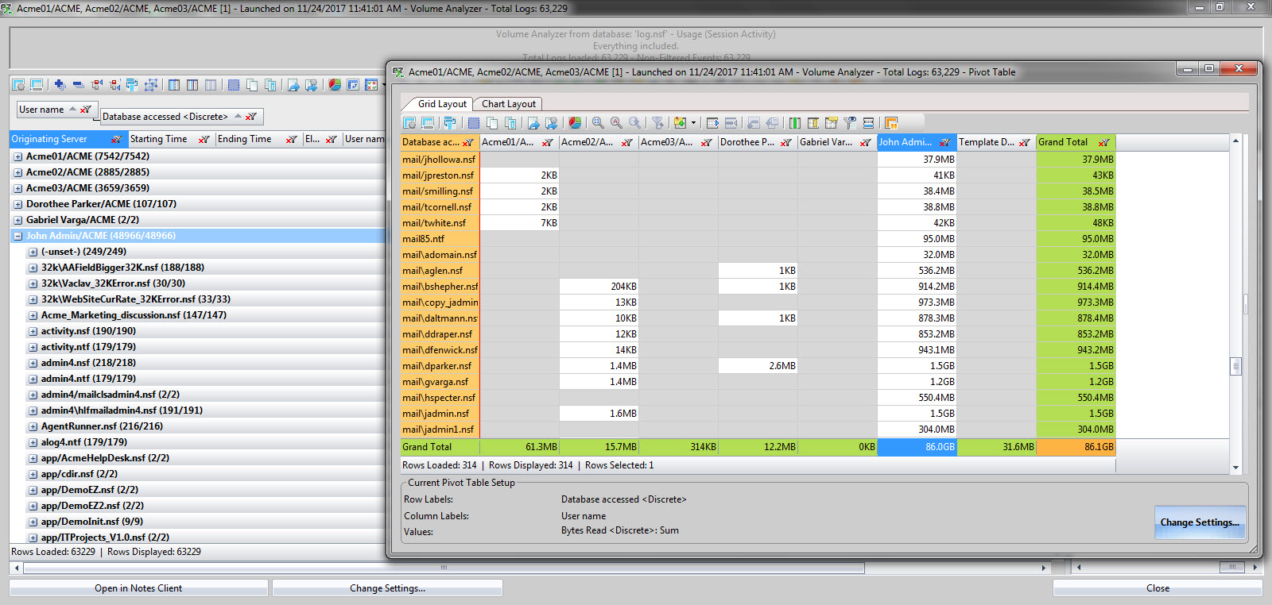The height and width of the screenshot is (605, 1272).
Task: Click scroll-down arrow of pivot table scrollbar
Action: tap(1235, 468)
